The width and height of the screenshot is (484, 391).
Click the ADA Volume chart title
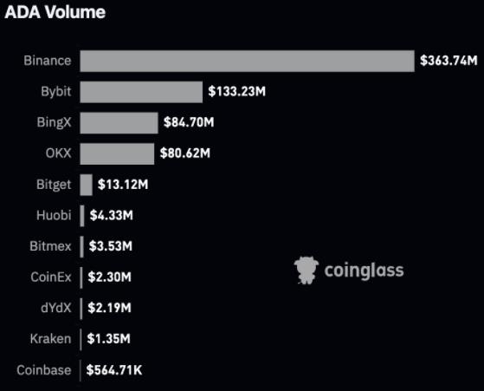55,12
